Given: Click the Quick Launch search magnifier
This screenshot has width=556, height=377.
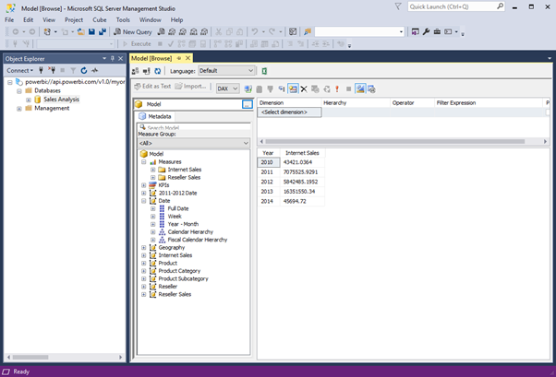Looking at the screenshot, I should pos(500,6).
